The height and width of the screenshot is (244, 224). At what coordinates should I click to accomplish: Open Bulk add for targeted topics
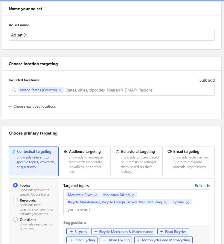[x=202, y=186]
